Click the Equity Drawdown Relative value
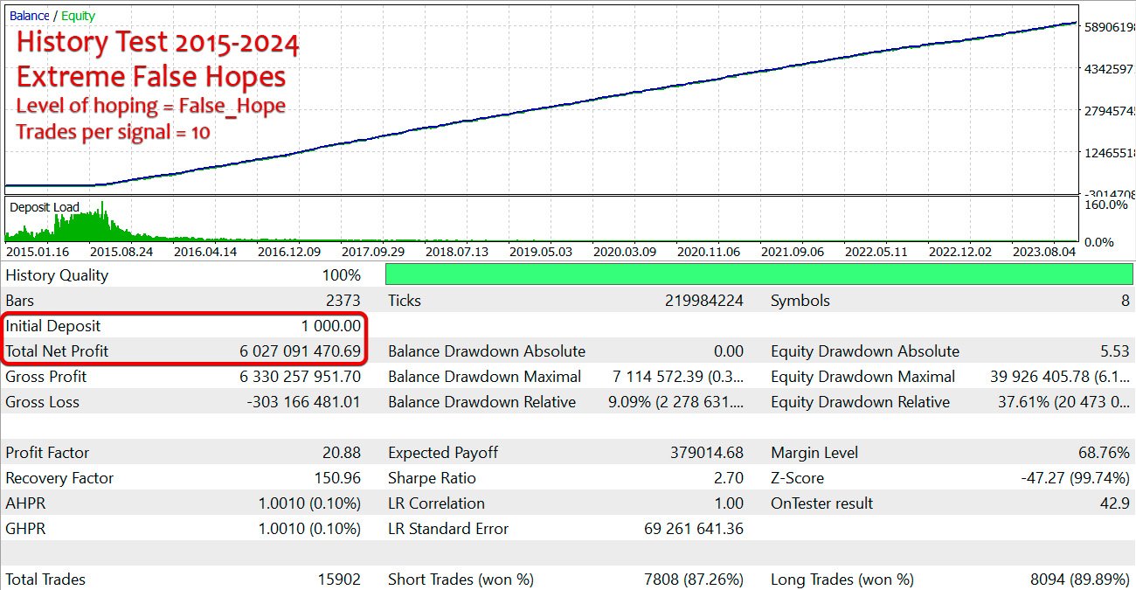 click(1063, 402)
